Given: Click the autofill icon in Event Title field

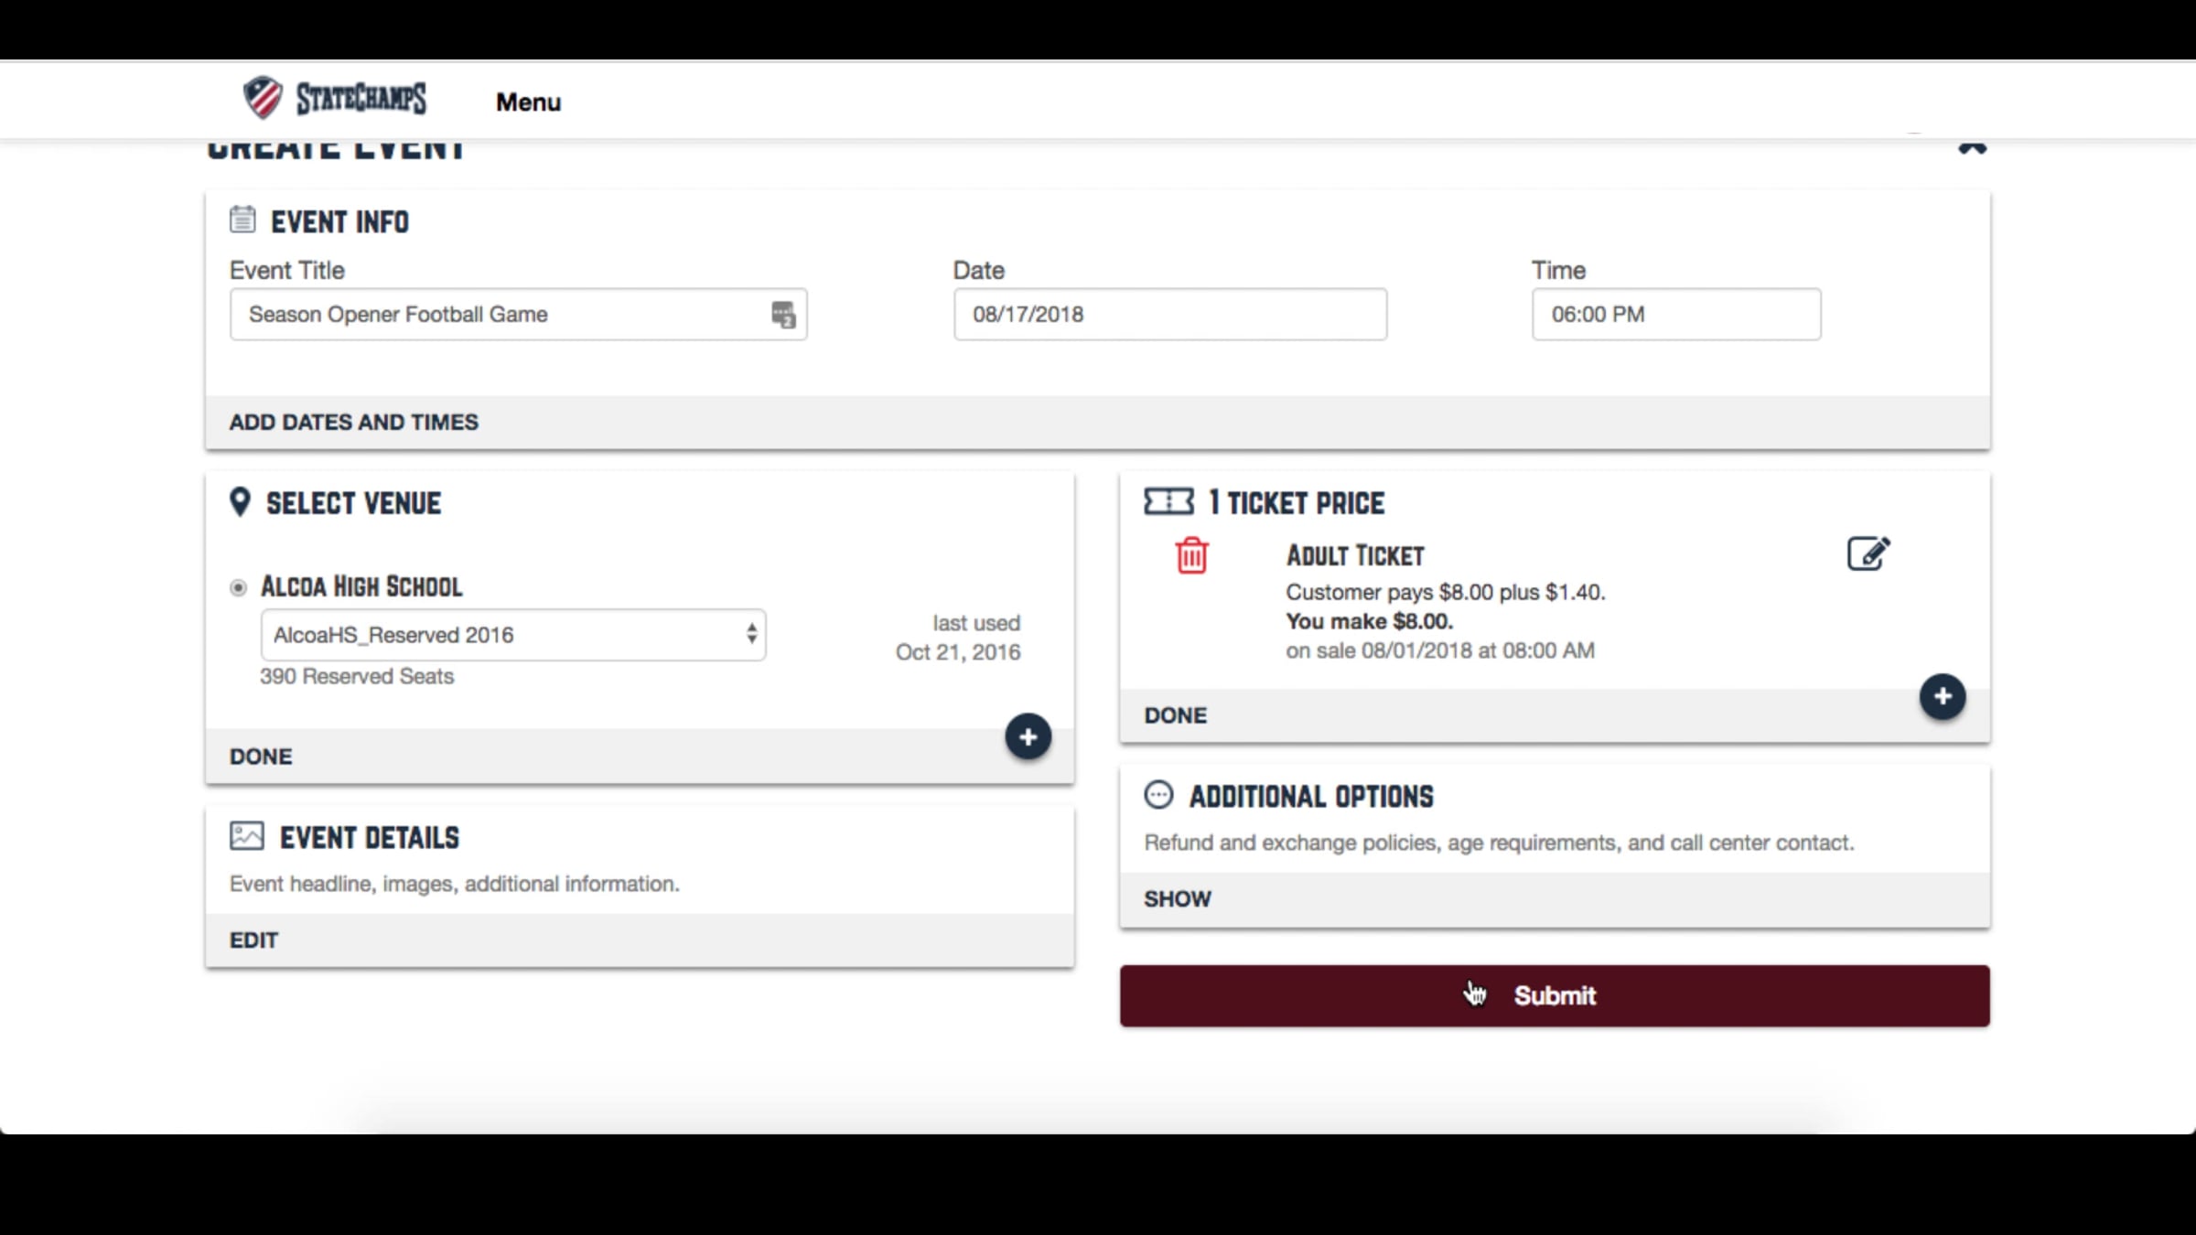Looking at the screenshot, I should (783, 315).
